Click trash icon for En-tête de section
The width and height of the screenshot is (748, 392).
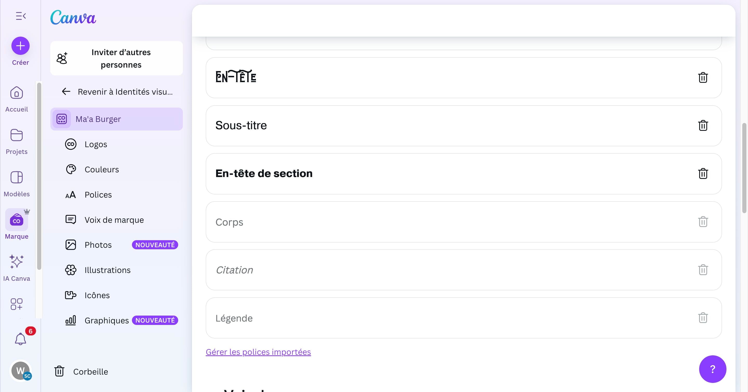coord(703,174)
